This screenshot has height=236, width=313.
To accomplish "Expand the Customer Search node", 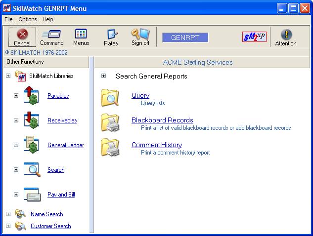I will (8, 226).
